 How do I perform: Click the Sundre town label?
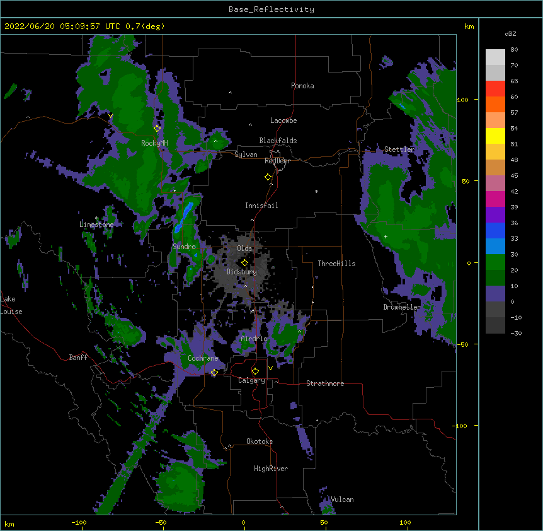[x=184, y=247]
